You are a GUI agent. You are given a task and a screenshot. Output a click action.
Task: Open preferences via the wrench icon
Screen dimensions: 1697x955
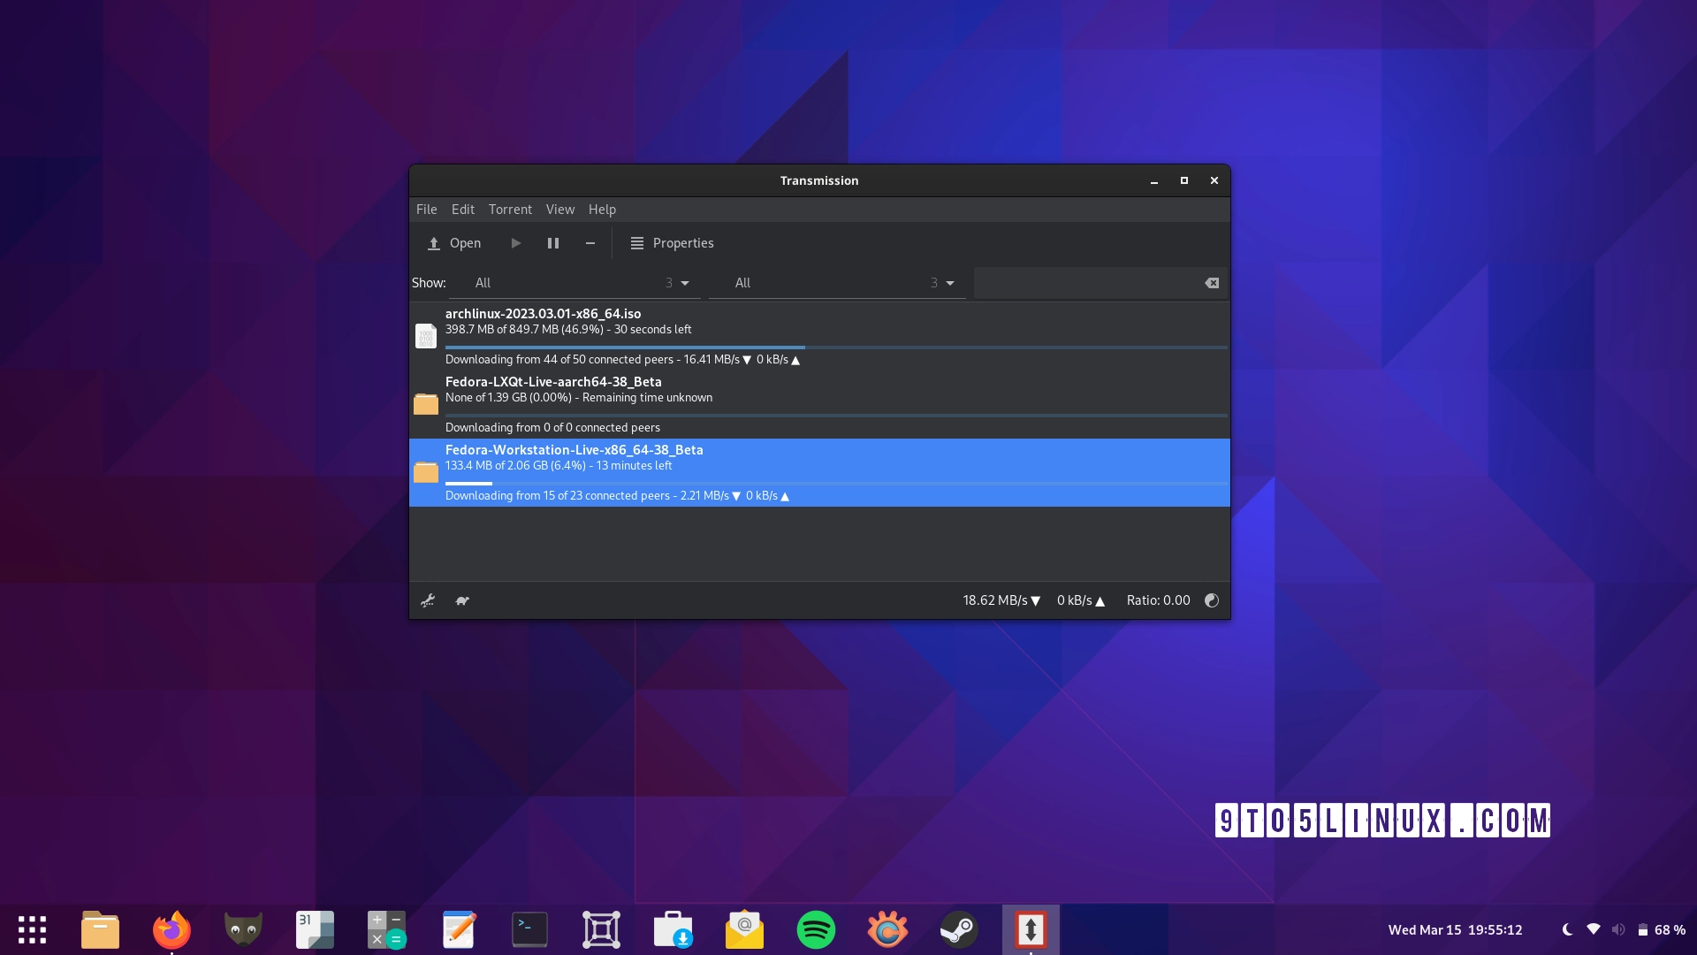pyautogui.click(x=428, y=600)
